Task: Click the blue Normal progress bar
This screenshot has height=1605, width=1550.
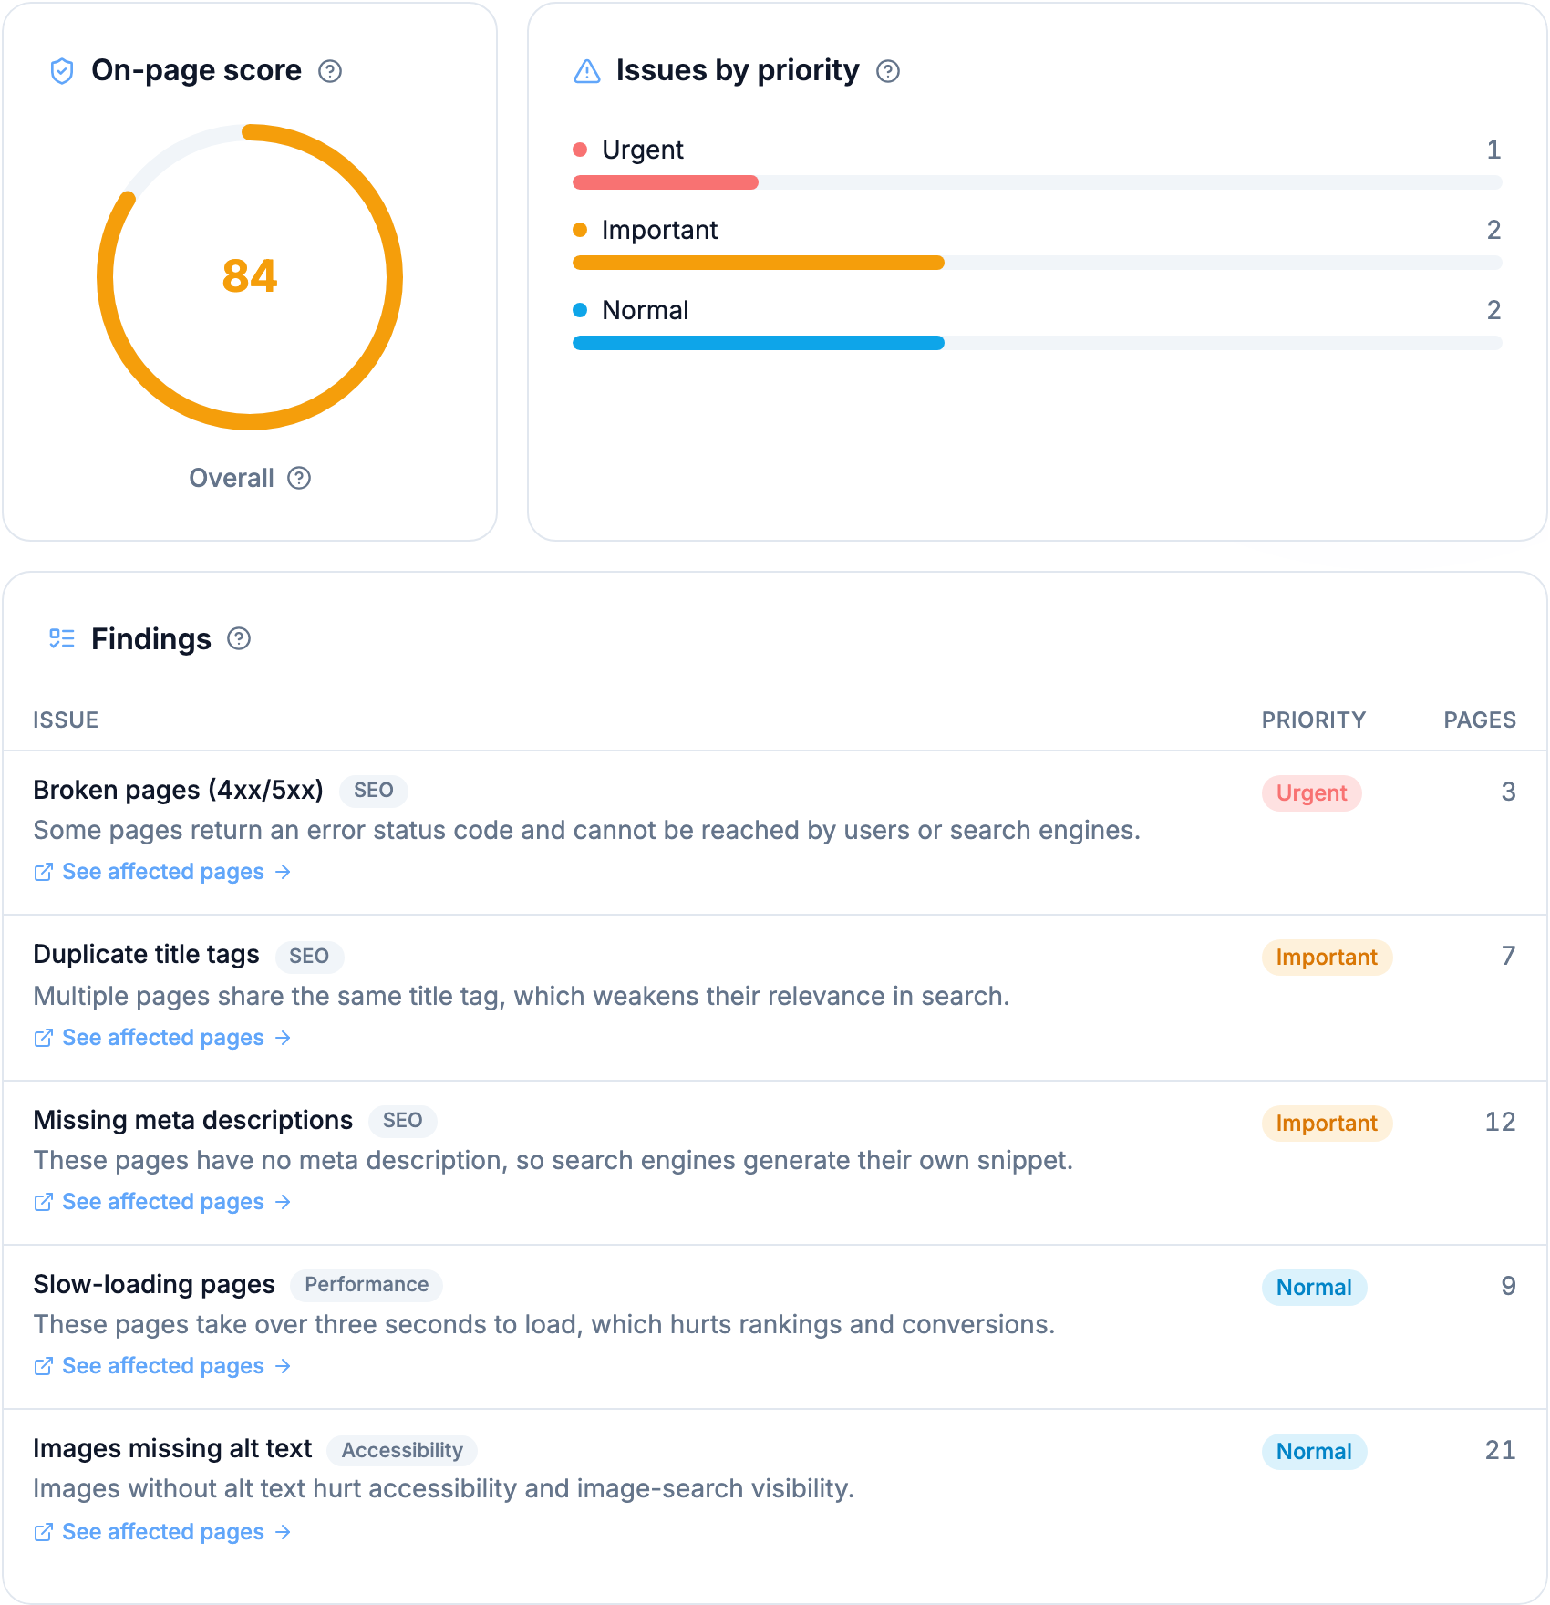Action: (x=759, y=343)
